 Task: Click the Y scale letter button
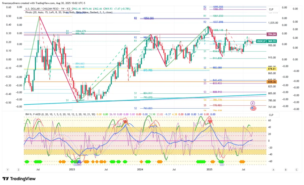click(x=7, y=170)
